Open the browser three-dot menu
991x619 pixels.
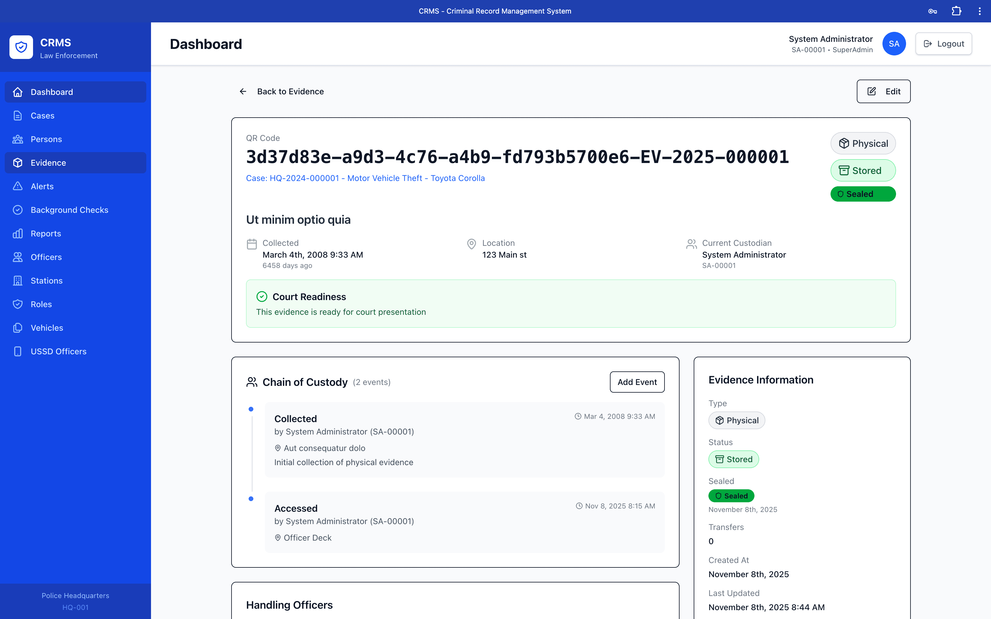coord(979,11)
